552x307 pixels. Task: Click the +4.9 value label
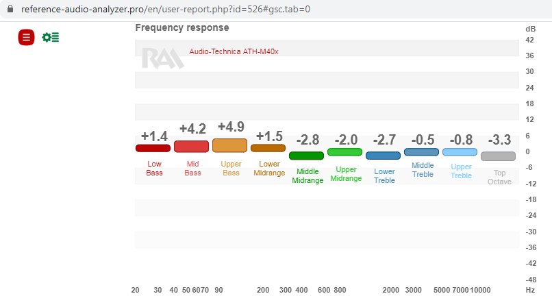(231, 127)
